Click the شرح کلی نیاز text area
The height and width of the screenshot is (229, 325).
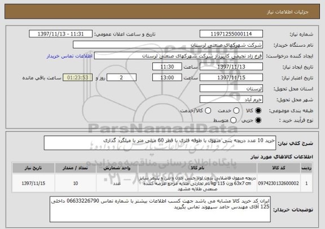tap(160, 143)
